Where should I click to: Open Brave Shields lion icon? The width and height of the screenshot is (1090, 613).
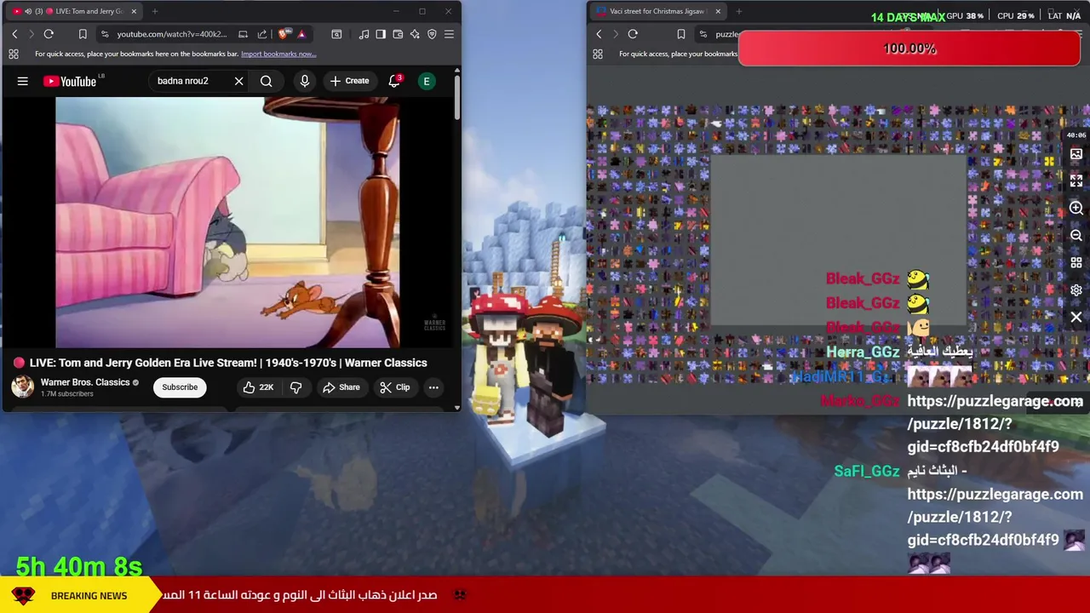coord(284,34)
